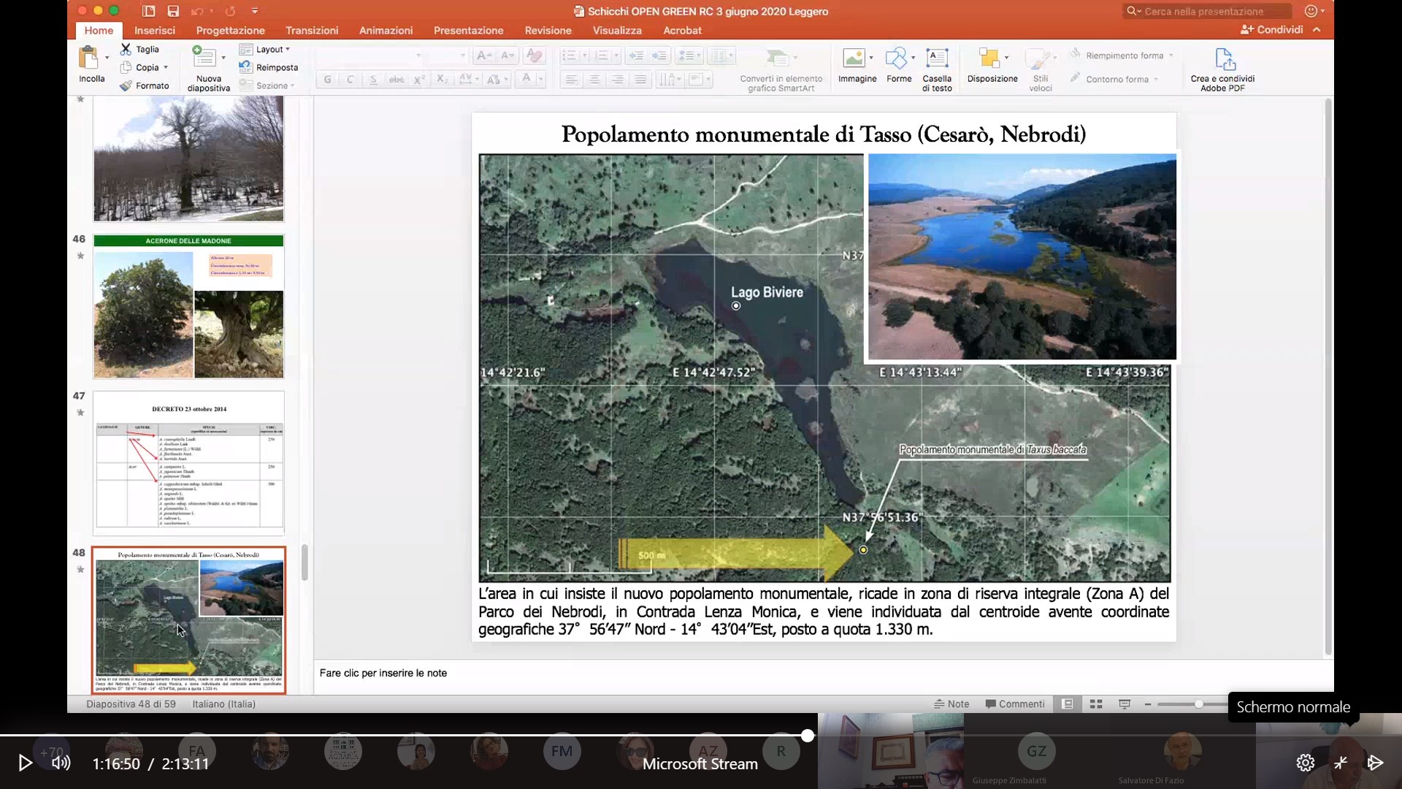Switch to slide sorter view
Image resolution: width=1402 pixels, height=789 pixels.
[x=1095, y=704]
